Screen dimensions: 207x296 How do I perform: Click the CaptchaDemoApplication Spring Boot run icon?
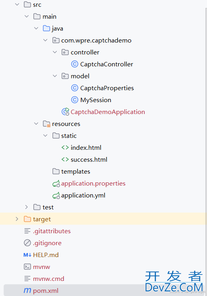coord(65,112)
